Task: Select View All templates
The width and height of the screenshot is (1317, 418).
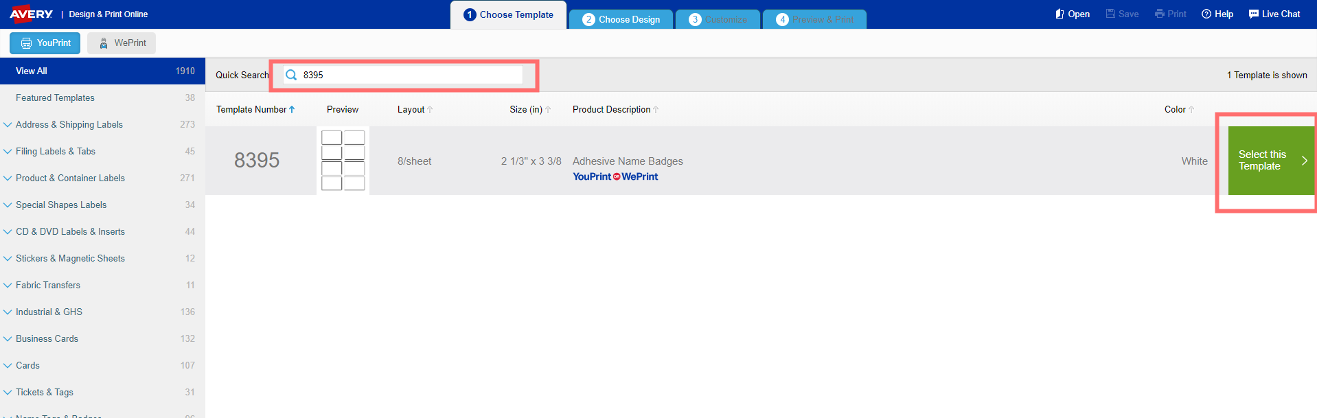Action: point(102,71)
